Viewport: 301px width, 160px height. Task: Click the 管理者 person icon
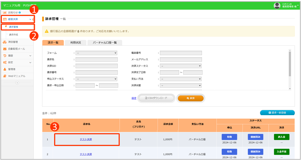pyautogui.click(x=5, y=69)
